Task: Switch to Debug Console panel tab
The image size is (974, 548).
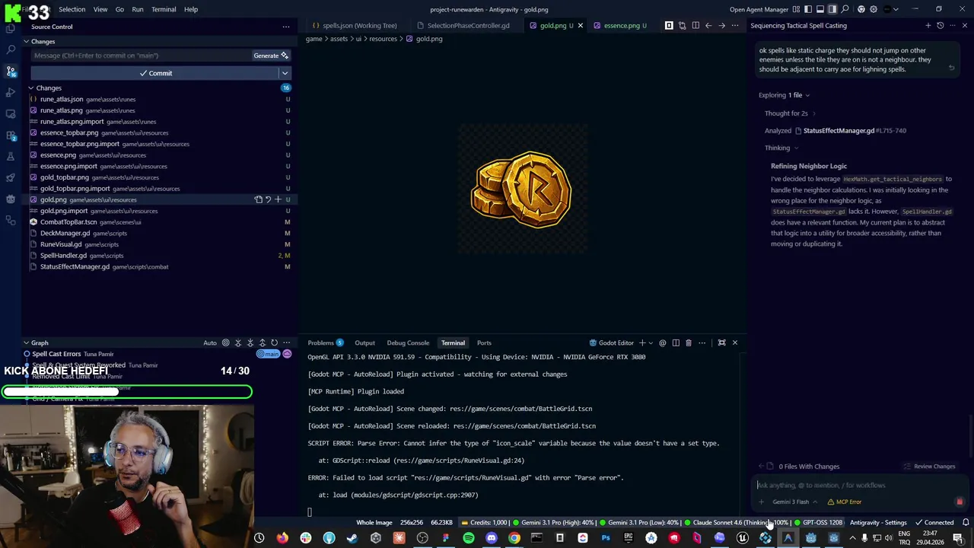Action: (x=408, y=343)
